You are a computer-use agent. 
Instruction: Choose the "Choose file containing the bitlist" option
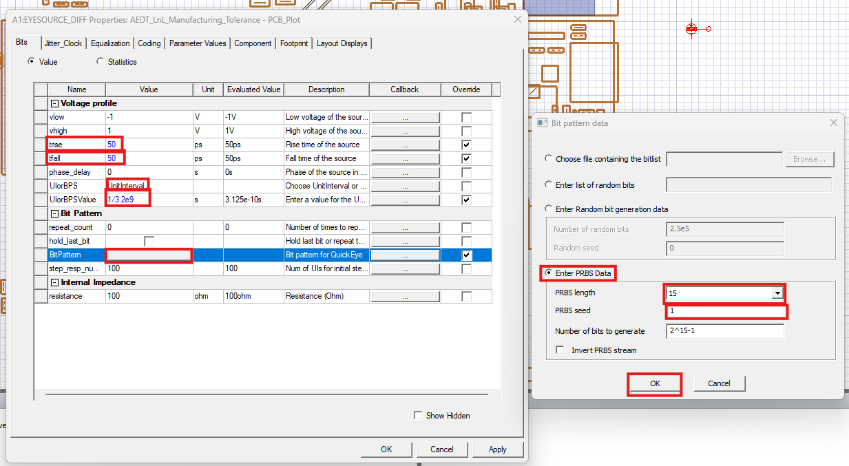click(548, 158)
